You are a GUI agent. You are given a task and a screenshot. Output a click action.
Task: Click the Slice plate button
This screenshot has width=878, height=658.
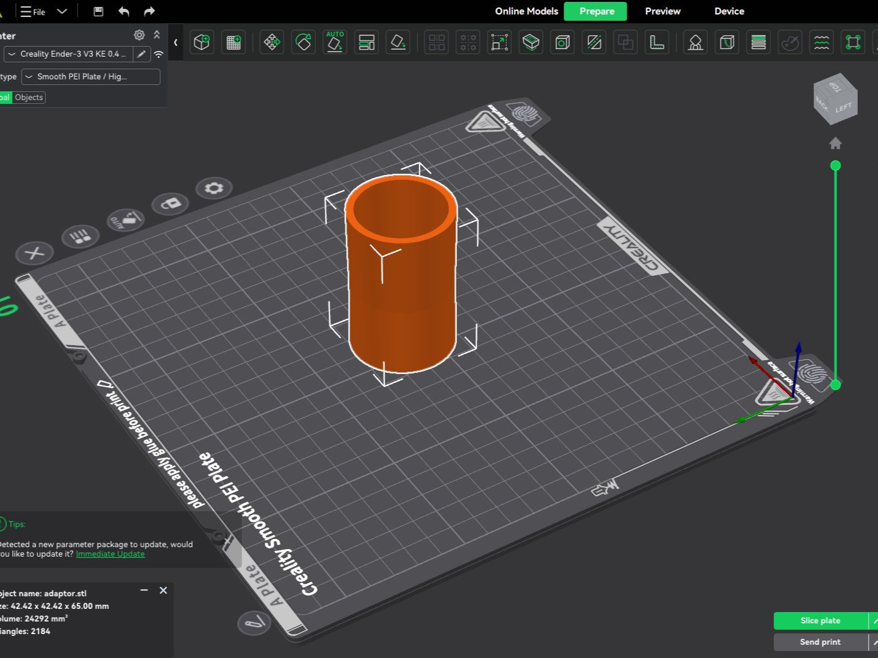pos(821,621)
